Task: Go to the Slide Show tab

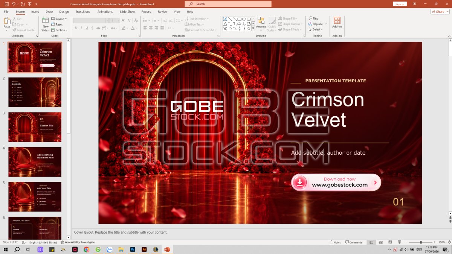Action: point(127,12)
